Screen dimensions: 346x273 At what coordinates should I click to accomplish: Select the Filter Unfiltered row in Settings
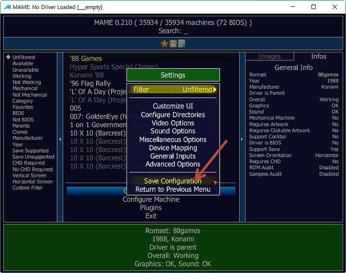point(173,89)
